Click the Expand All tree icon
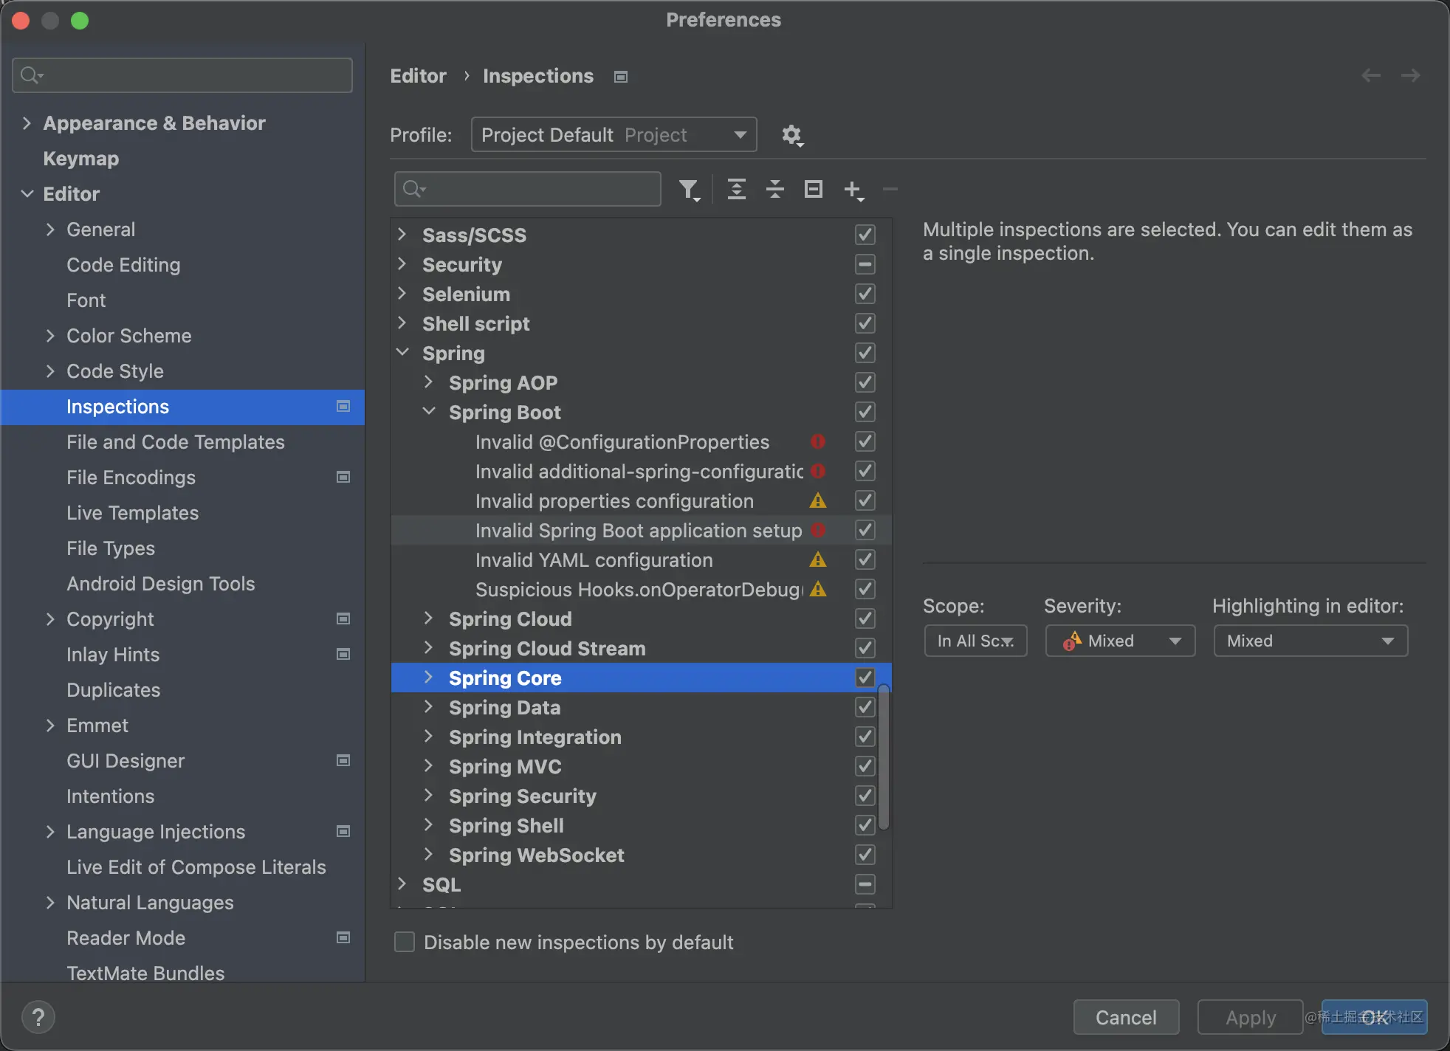1450x1051 pixels. point(736,190)
